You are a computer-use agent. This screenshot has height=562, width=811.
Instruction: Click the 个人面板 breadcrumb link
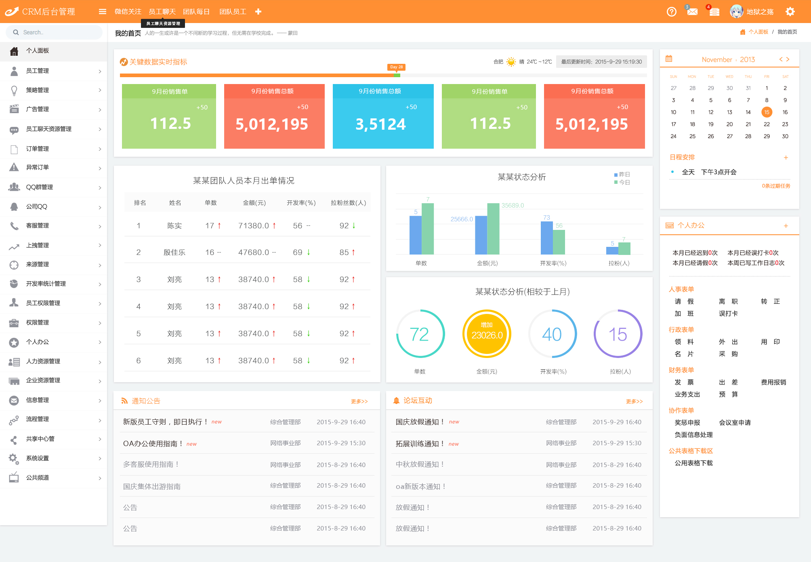pos(758,32)
